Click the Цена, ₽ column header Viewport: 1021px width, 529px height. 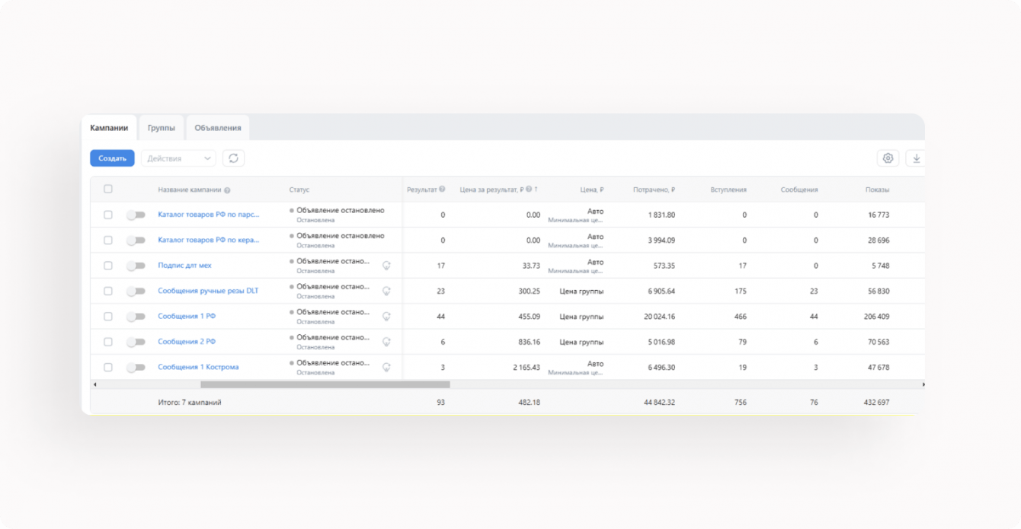click(x=591, y=190)
